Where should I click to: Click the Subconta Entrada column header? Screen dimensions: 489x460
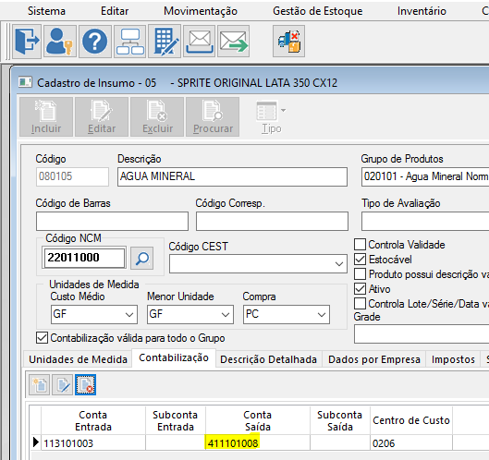176,420
